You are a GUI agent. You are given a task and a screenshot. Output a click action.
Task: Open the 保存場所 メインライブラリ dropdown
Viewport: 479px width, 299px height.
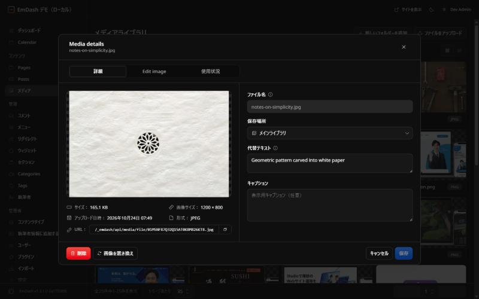(x=330, y=133)
